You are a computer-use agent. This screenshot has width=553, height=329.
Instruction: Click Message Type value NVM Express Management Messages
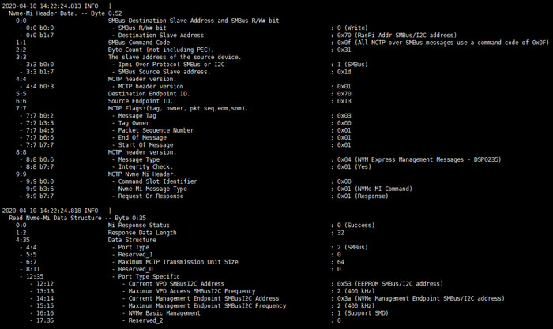[419, 159]
